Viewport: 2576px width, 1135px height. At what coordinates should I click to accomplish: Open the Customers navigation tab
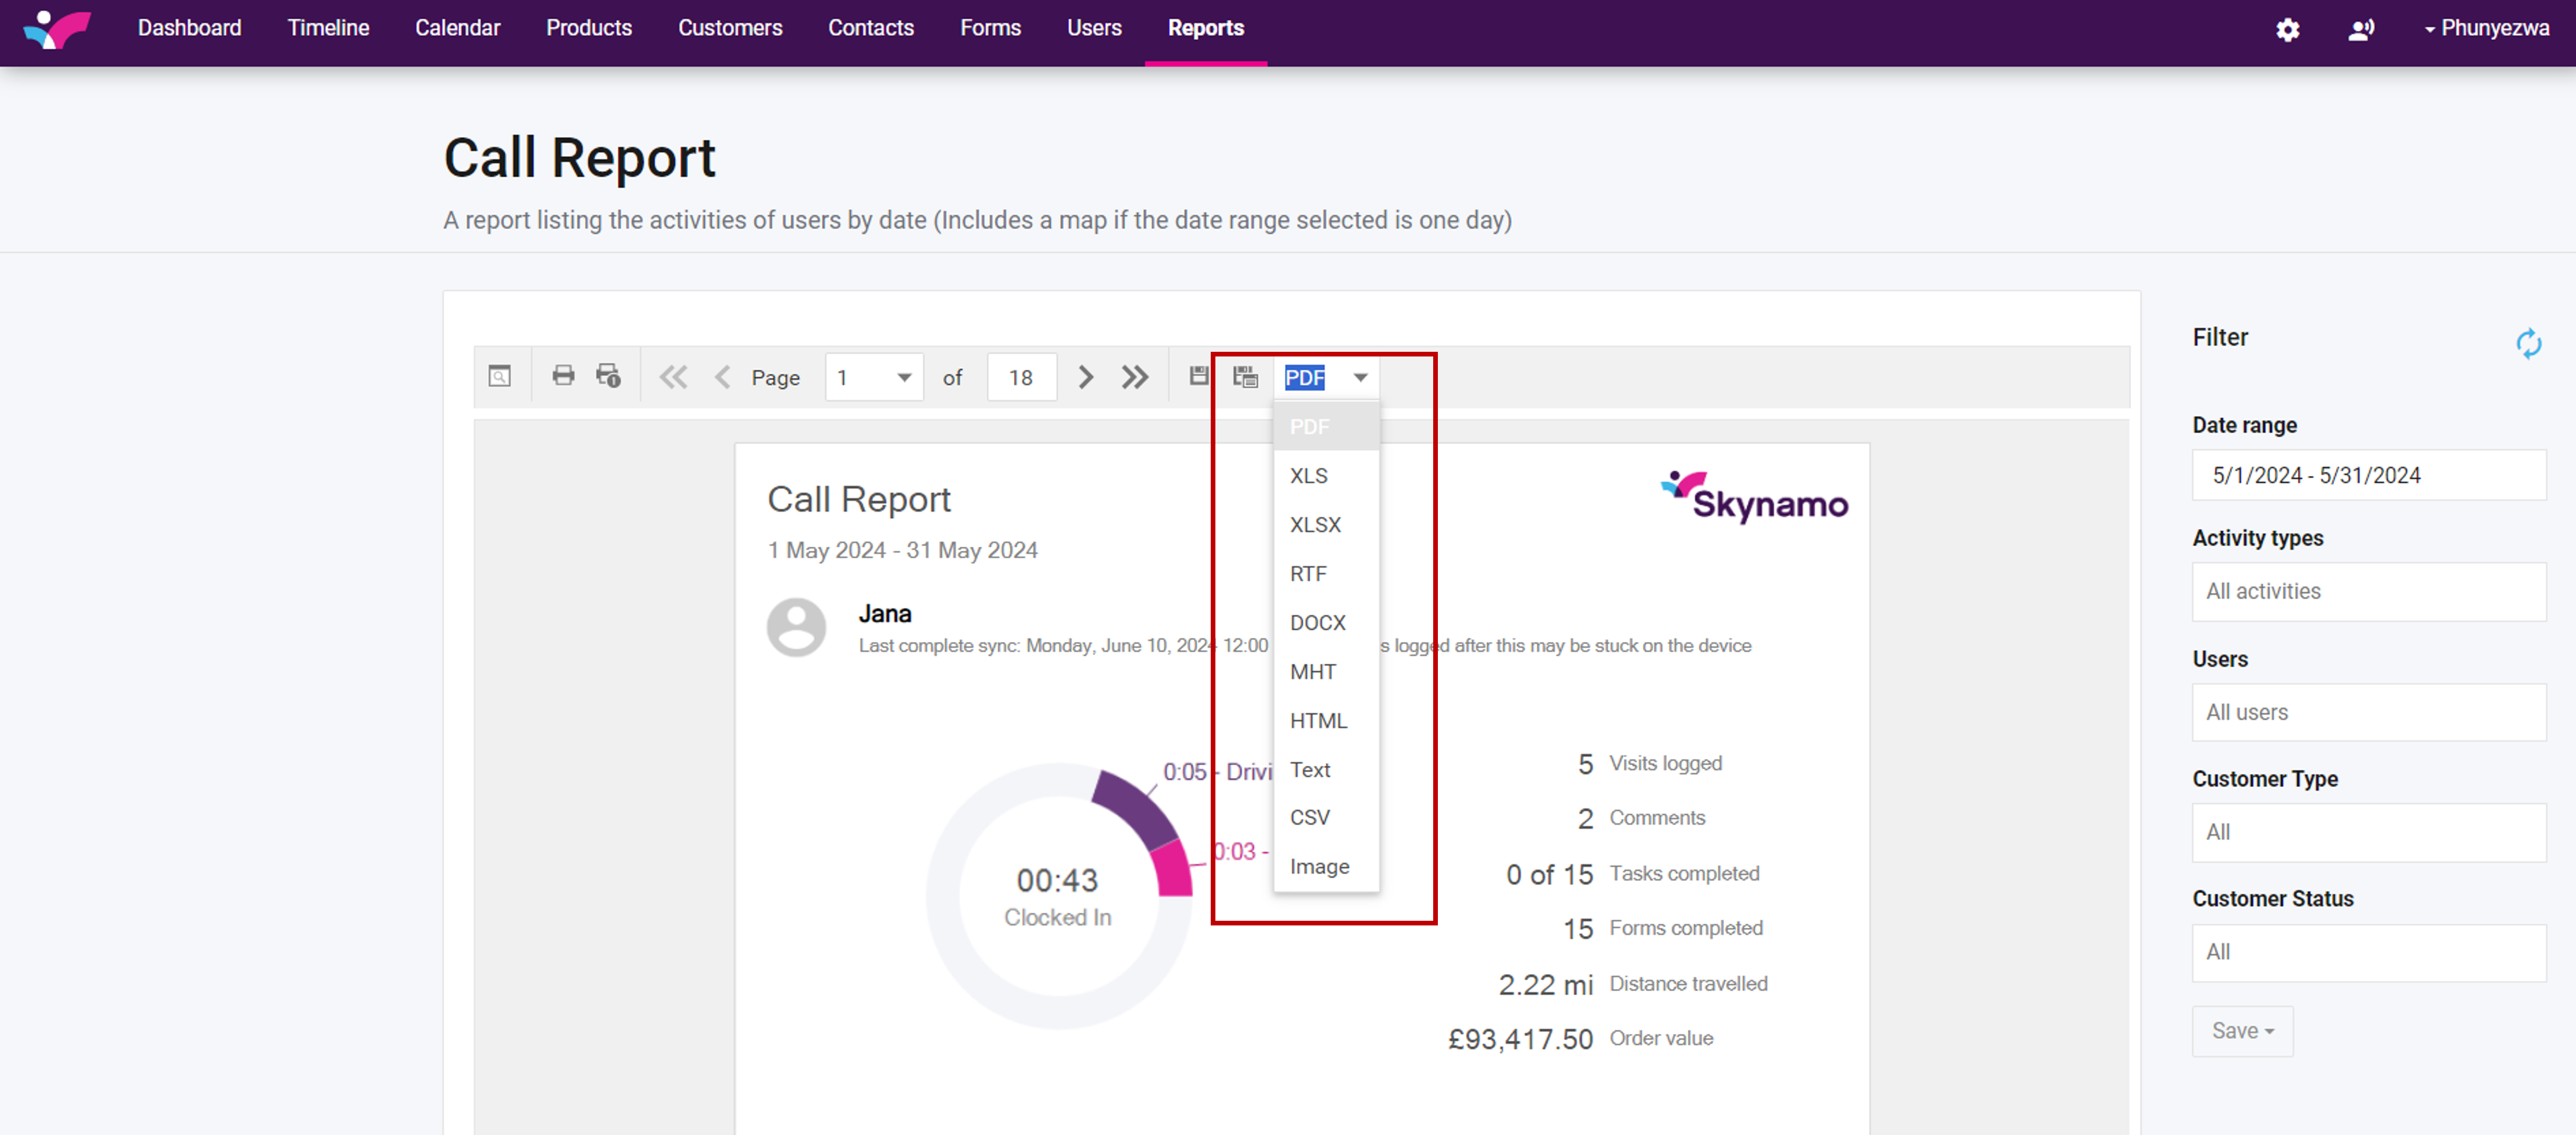coord(729,29)
